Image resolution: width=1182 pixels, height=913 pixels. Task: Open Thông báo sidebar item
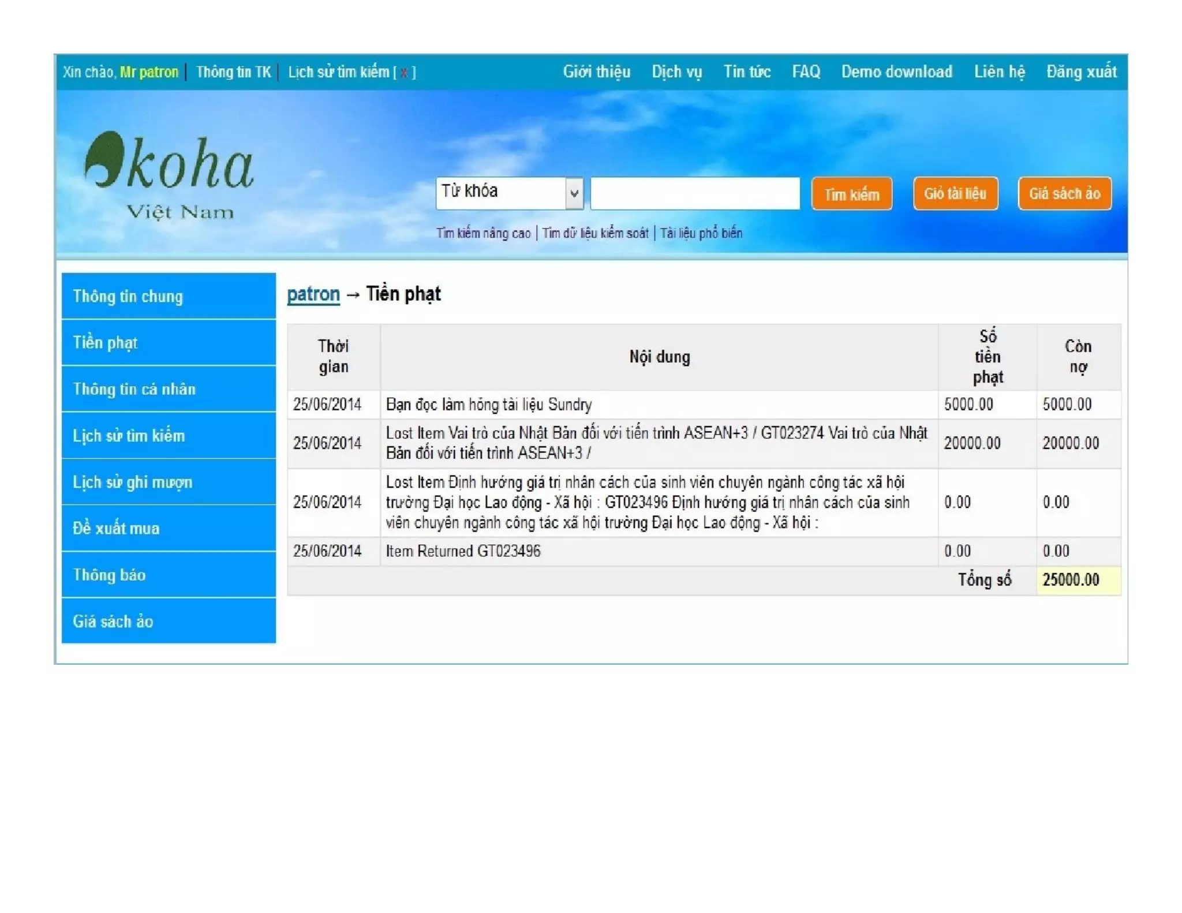point(169,575)
